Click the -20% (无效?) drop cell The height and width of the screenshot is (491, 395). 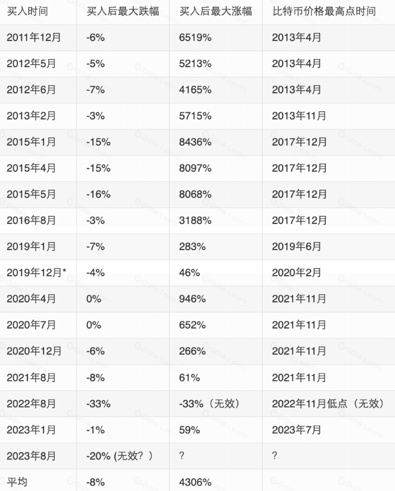pos(119,456)
